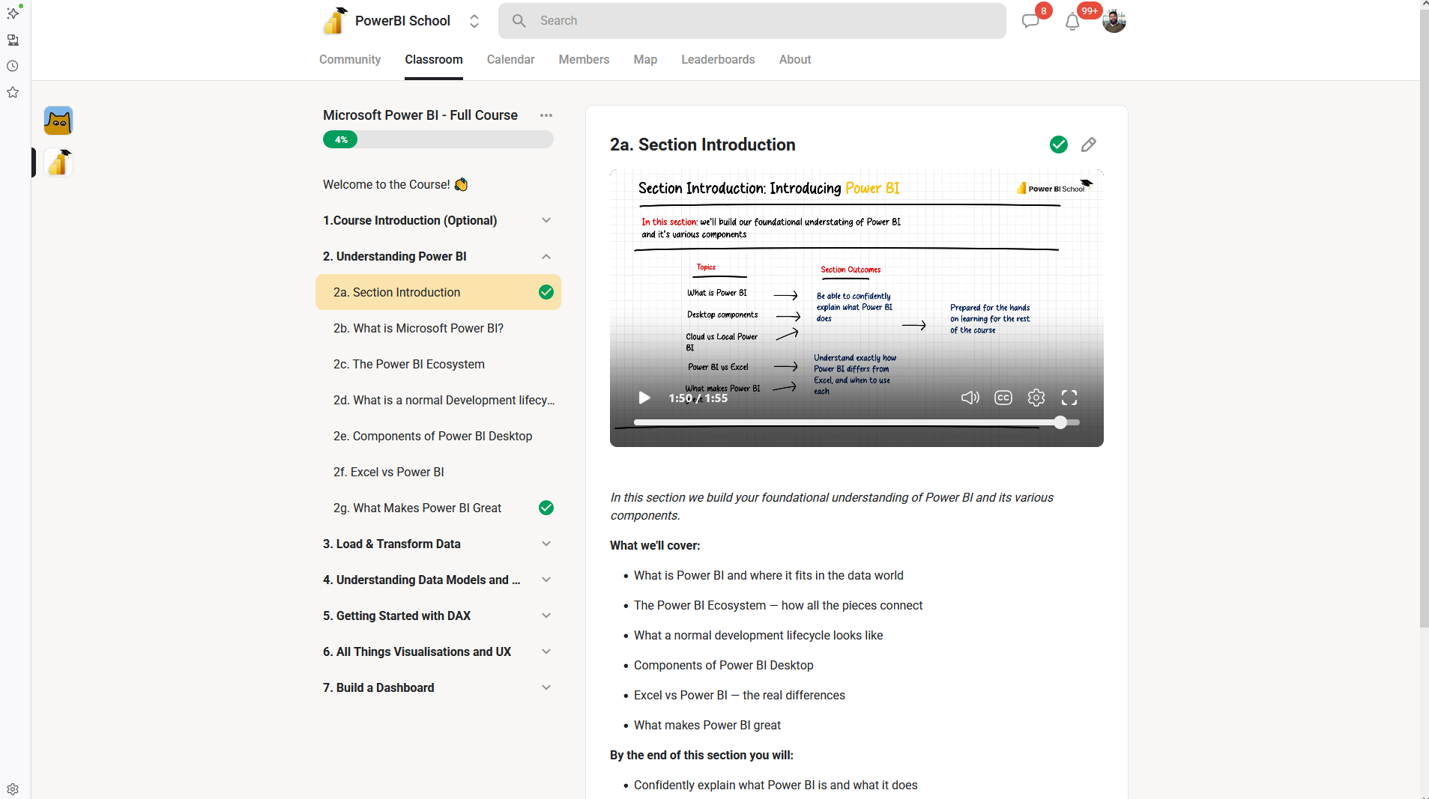The height and width of the screenshot is (799, 1429).
Task: Open the notifications bell
Action: [x=1072, y=22]
